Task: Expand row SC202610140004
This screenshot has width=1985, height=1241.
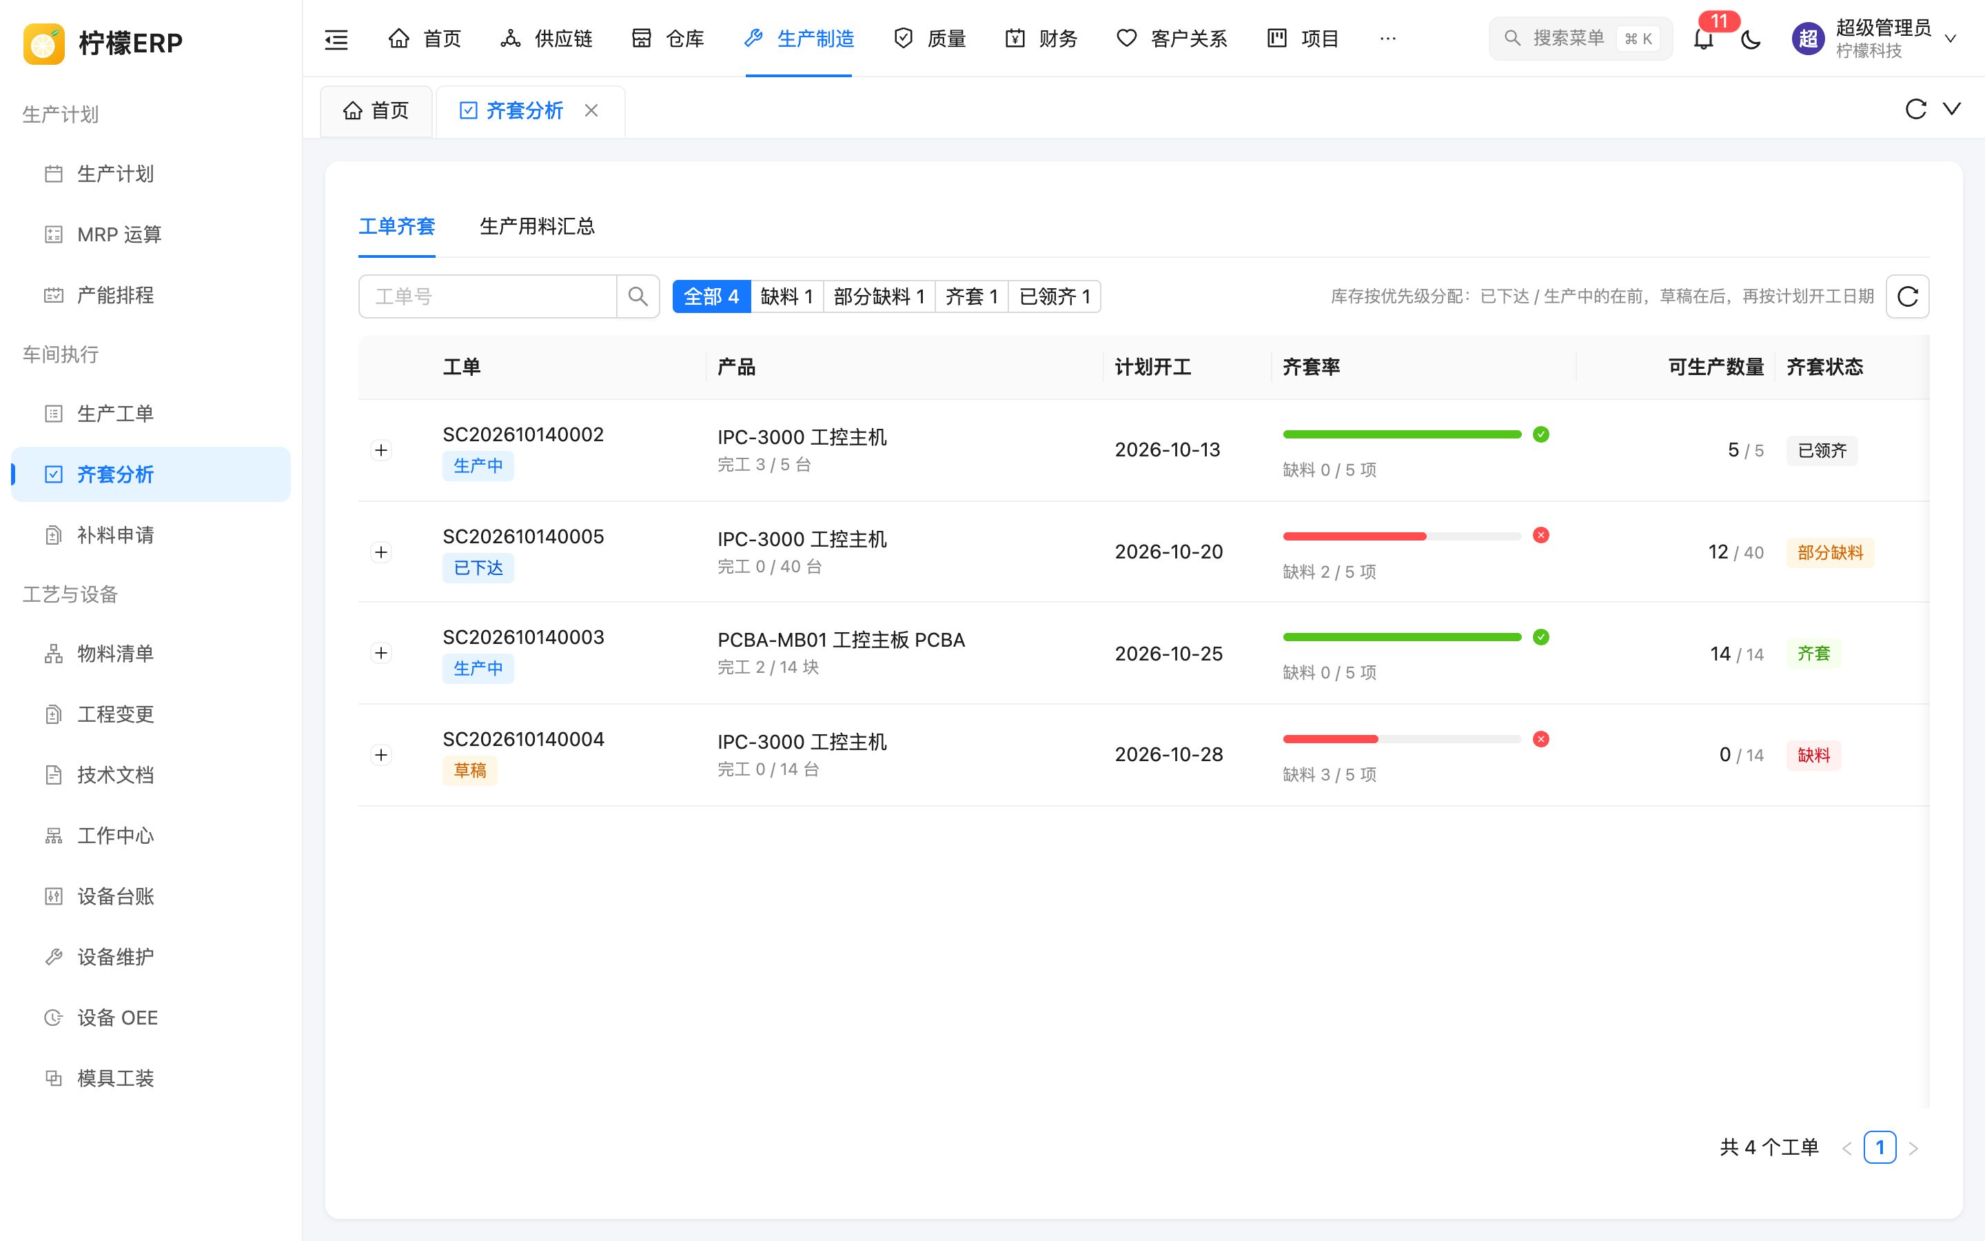Action: coord(381,755)
